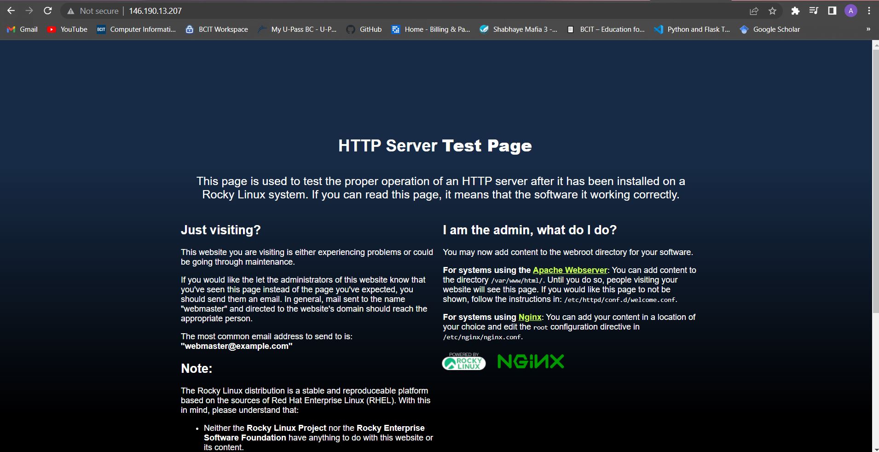This screenshot has height=452, width=879.
Task: Open the Python and Flask T... bookmark
Action: point(692,29)
